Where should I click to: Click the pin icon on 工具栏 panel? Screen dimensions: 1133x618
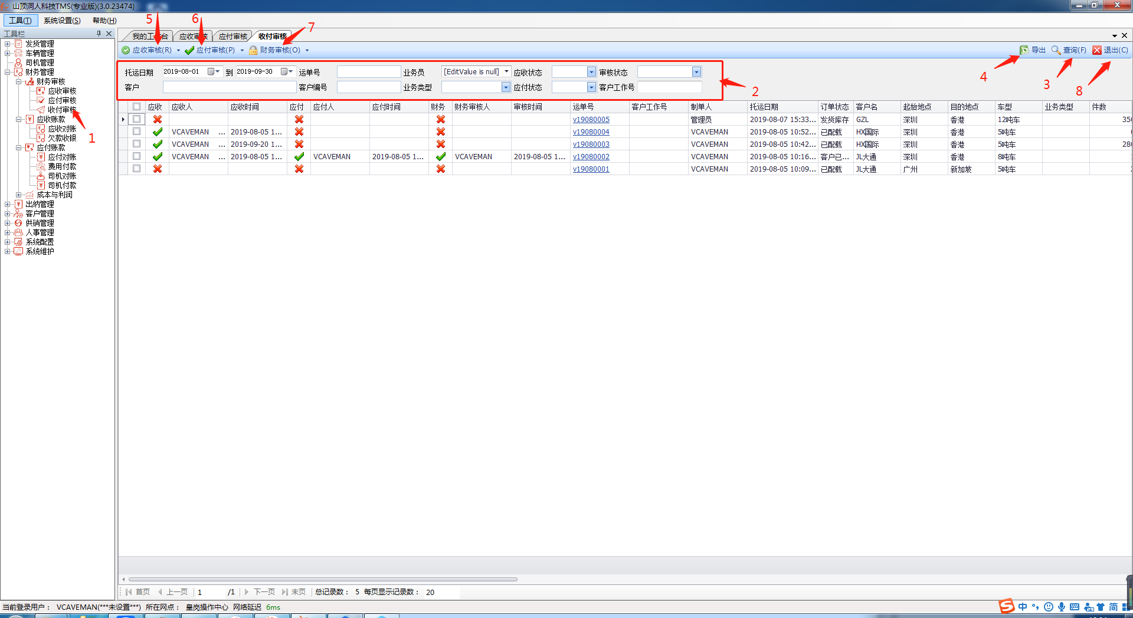[99, 34]
